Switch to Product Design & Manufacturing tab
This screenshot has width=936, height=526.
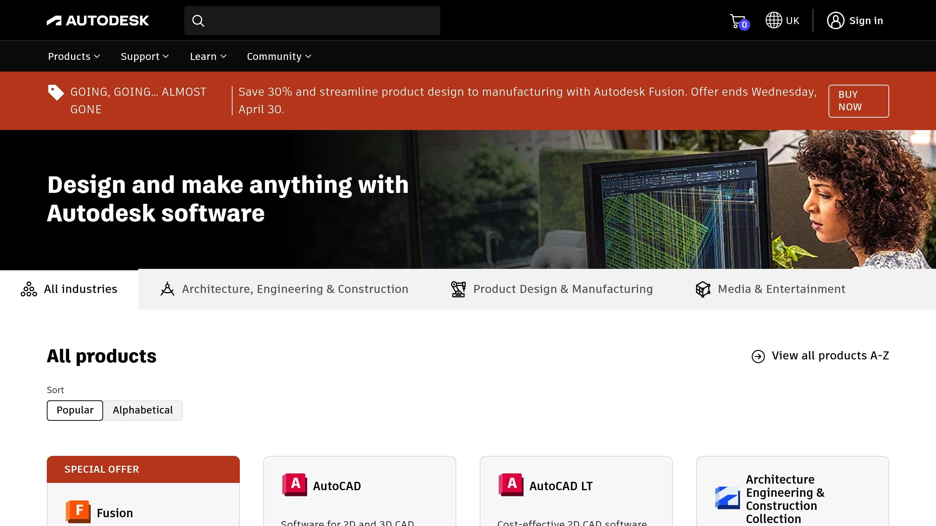552,289
